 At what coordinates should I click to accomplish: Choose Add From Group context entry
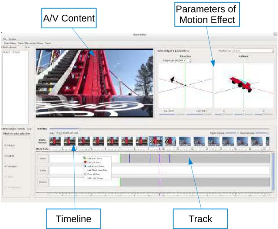tap(98, 178)
